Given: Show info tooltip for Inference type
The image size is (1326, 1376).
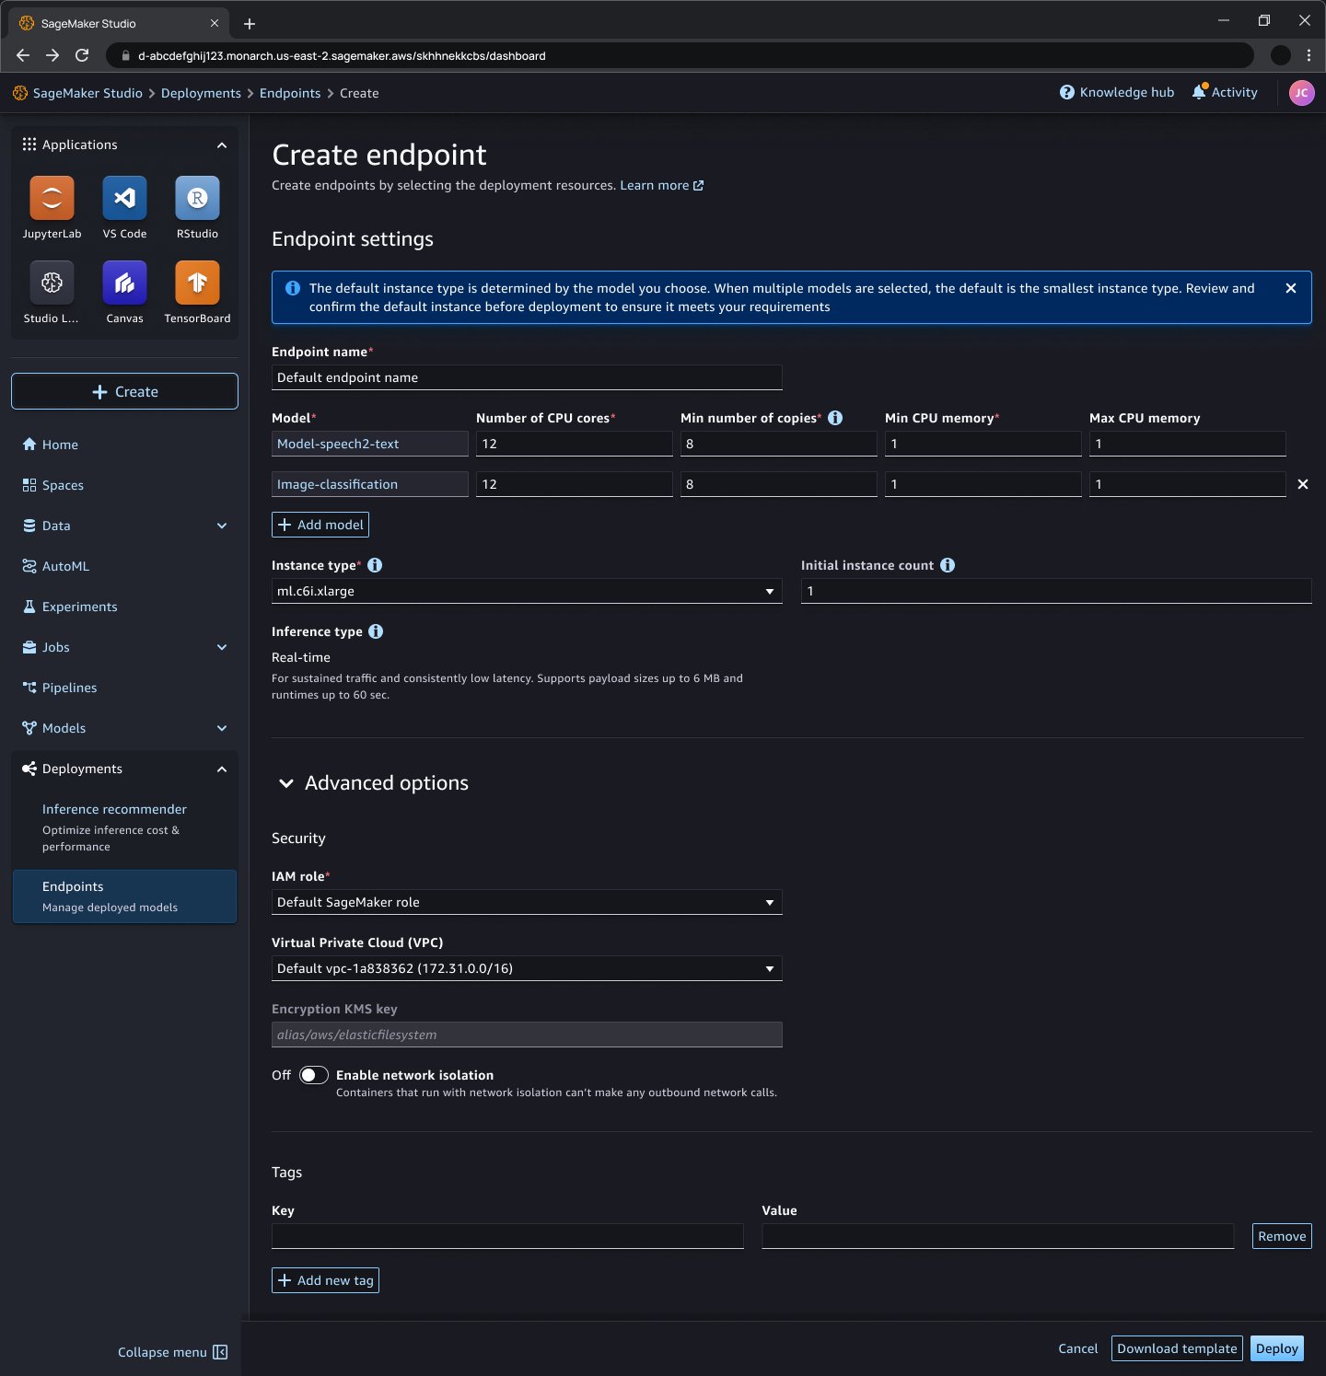Looking at the screenshot, I should (376, 631).
